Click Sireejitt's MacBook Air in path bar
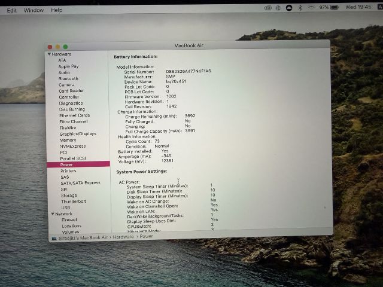383x287 pixels. click(x=83, y=238)
